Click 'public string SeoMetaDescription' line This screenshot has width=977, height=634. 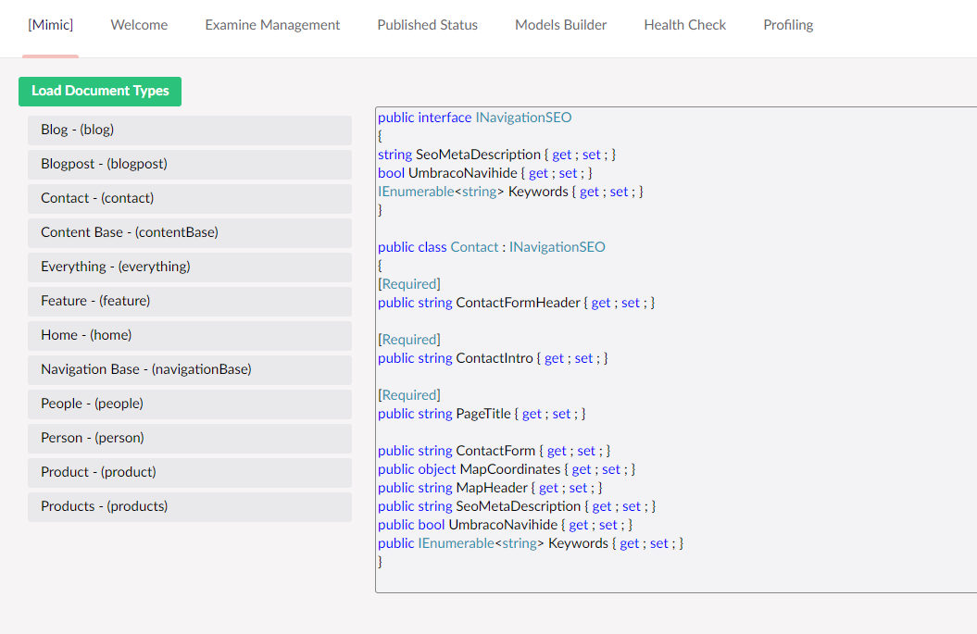(517, 506)
